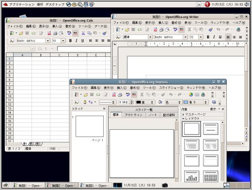The width and height of the screenshot is (252, 190).
Task: Switch to the Calc window from bottom taskbar
Action: (28, 186)
